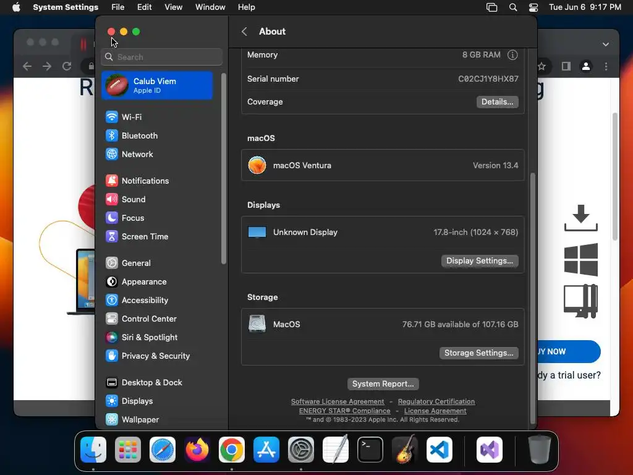Go back from the About page
The width and height of the screenshot is (633, 475).
[x=244, y=32]
